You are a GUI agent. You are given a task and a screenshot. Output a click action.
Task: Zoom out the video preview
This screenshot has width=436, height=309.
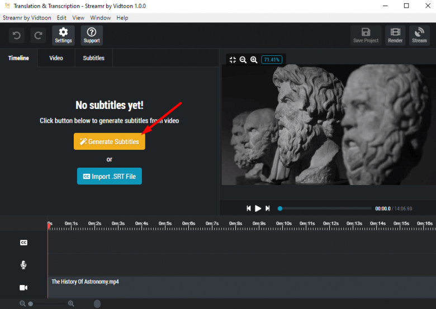tap(243, 60)
